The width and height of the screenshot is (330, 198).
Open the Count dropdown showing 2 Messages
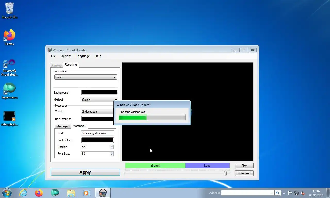(x=97, y=112)
